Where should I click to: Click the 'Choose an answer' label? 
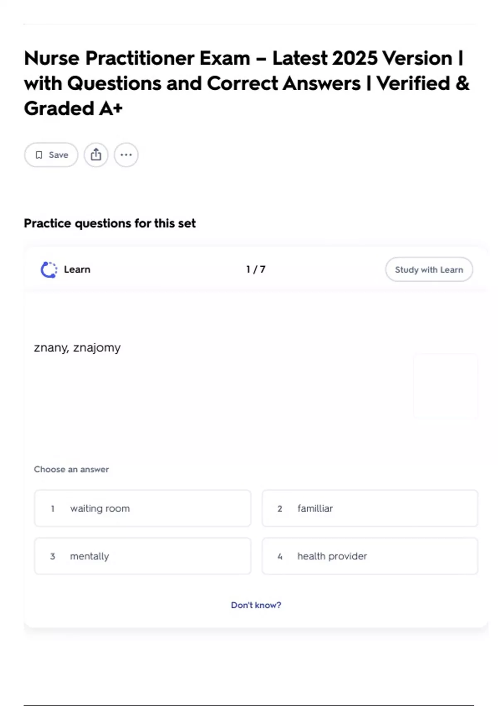pos(71,469)
